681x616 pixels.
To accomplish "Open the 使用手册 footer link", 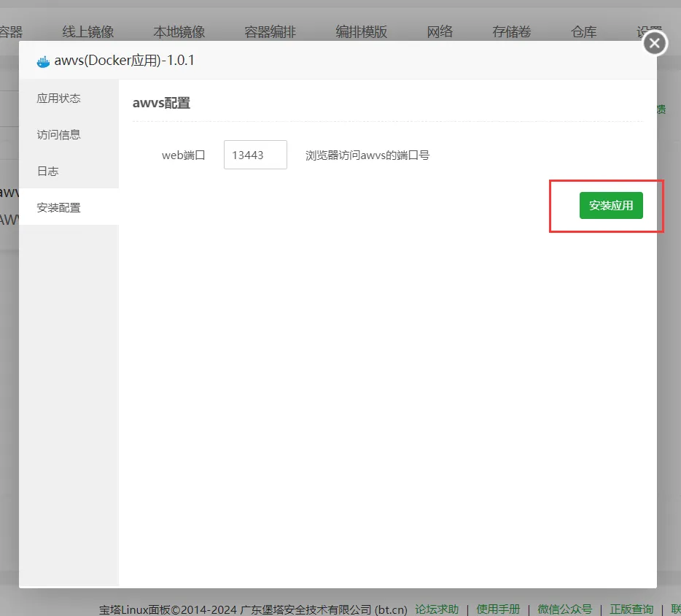I will coord(498,609).
